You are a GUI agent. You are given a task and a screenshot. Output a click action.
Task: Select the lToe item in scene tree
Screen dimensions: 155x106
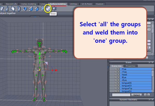click(136, 69)
